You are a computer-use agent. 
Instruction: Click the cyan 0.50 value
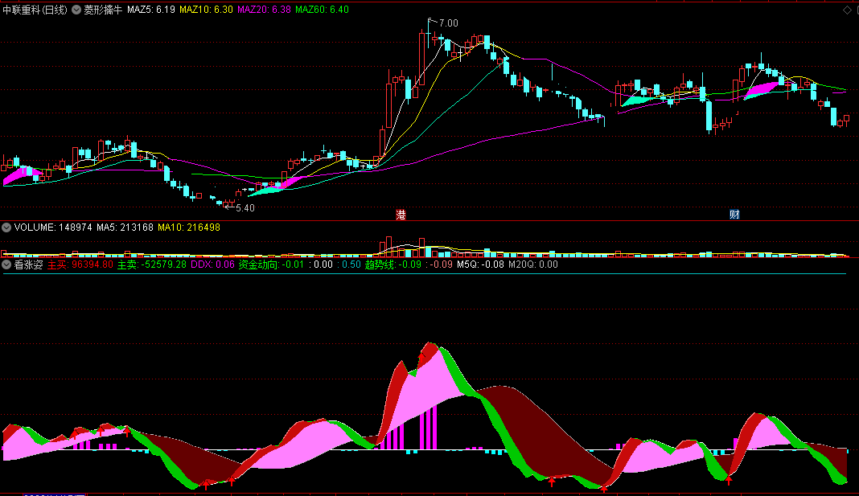[x=351, y=264]
